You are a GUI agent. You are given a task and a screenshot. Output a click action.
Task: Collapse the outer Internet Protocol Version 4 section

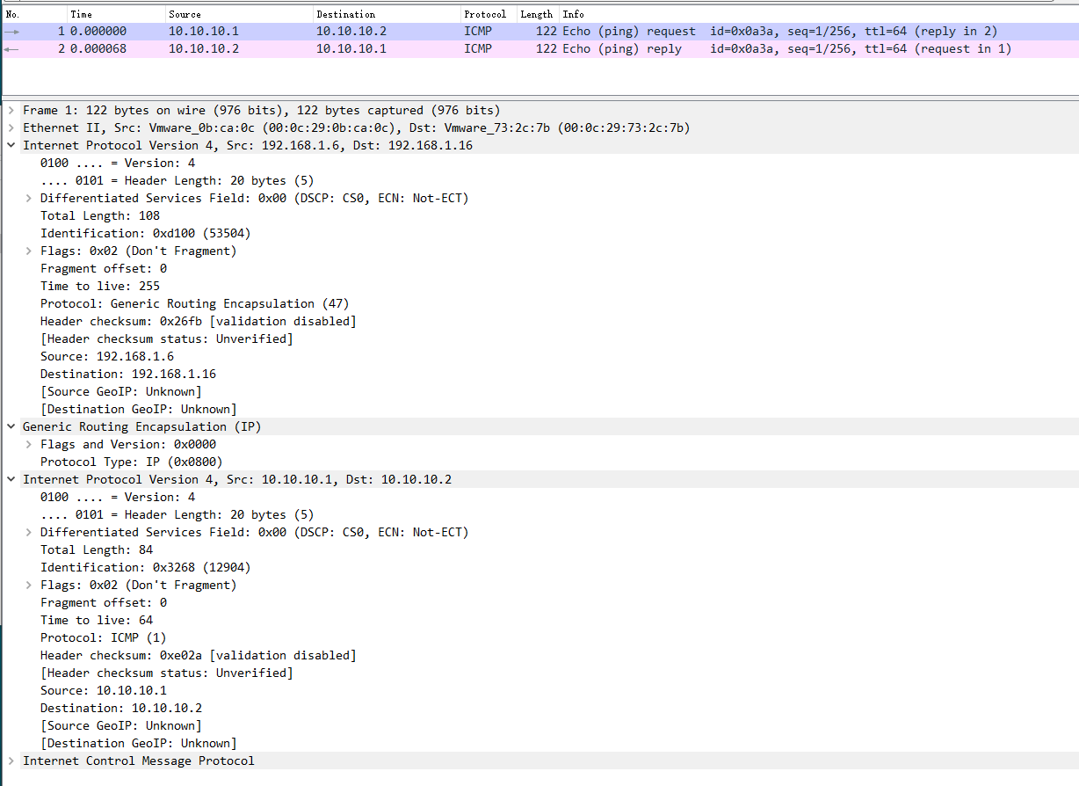point(10,145)
